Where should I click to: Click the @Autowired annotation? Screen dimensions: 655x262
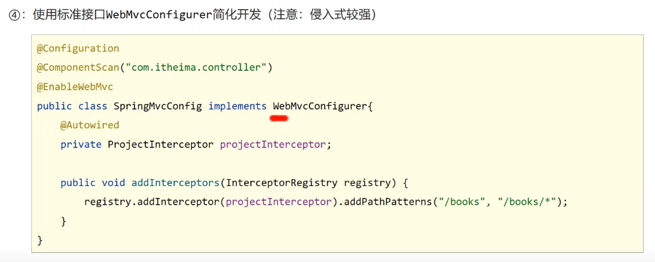pyautogui.click(x=90, y=125)
